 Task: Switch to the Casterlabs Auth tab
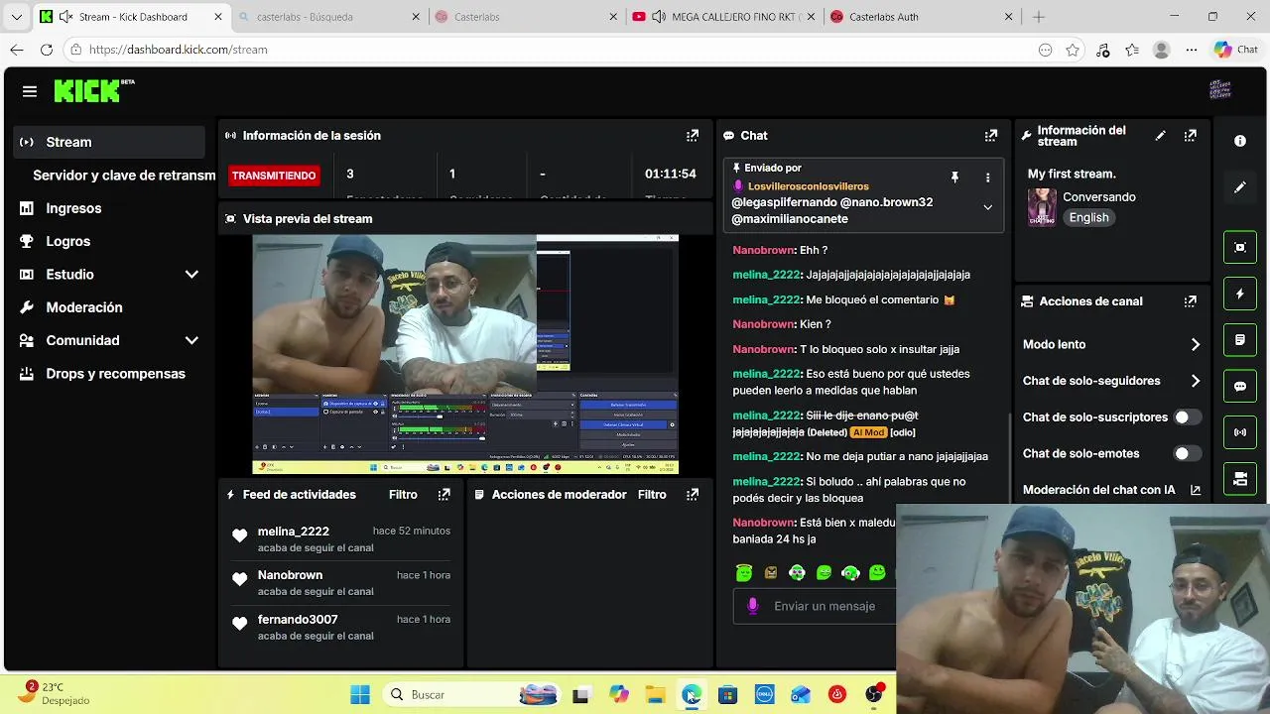(x=921, y=17)
